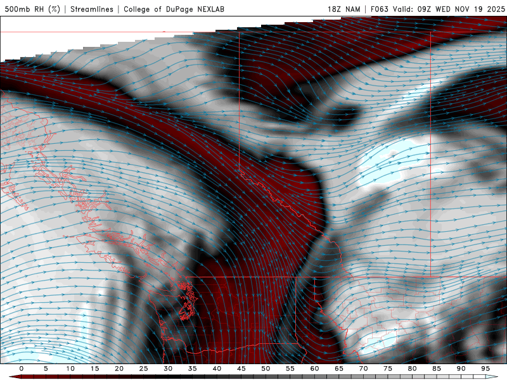Image resolution: width=507 pixels, height=380 pixels.
Task: Click the "65" label under the map
Action: point(338,369)
